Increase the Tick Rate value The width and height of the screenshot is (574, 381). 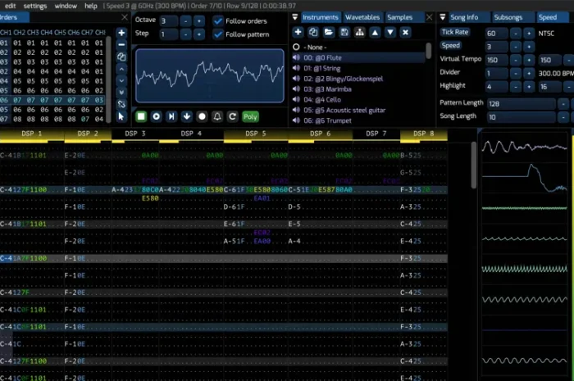click(x=529, y=34)
